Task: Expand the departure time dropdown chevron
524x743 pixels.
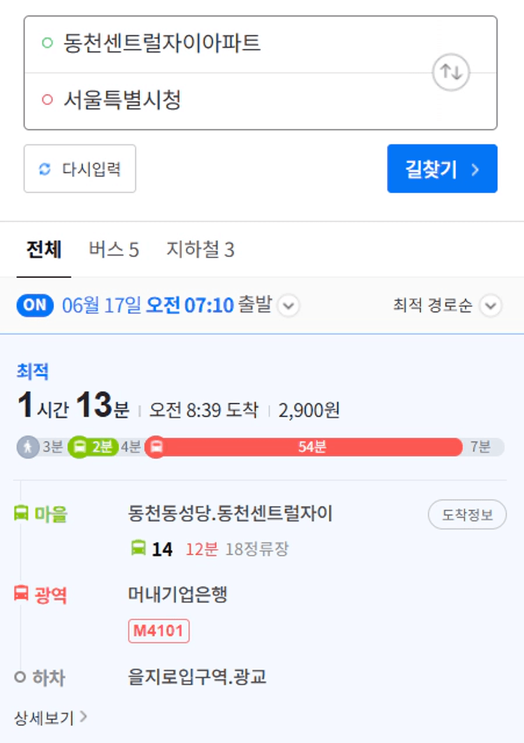Action: pyautogui.click(x=288, y=306)
